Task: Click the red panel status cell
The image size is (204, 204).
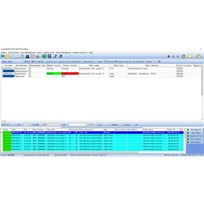Action: [70, 74]
